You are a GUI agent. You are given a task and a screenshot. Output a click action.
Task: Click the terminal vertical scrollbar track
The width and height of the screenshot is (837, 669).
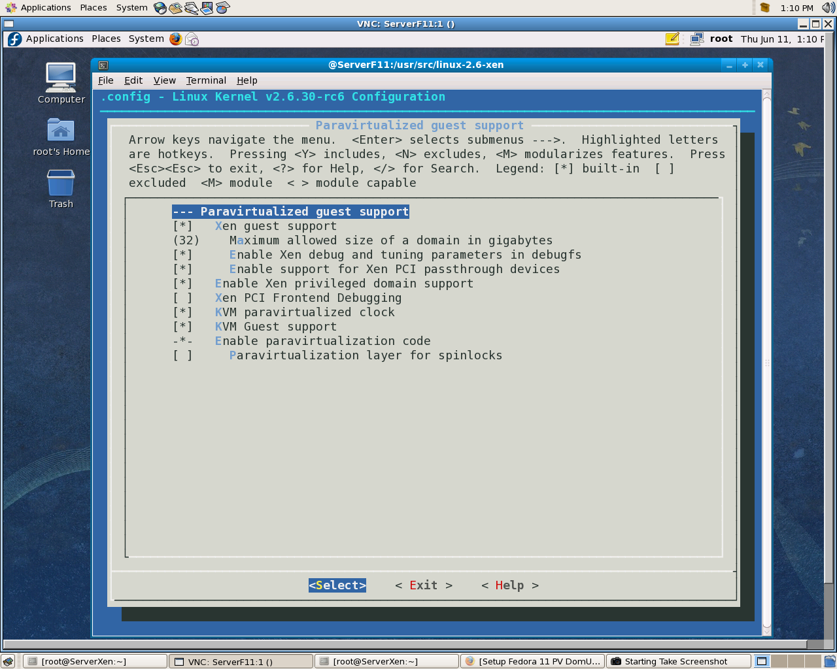[x=767, y=363]
